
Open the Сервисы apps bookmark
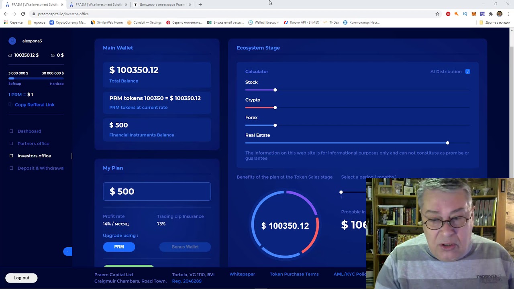tap(13, 22)
